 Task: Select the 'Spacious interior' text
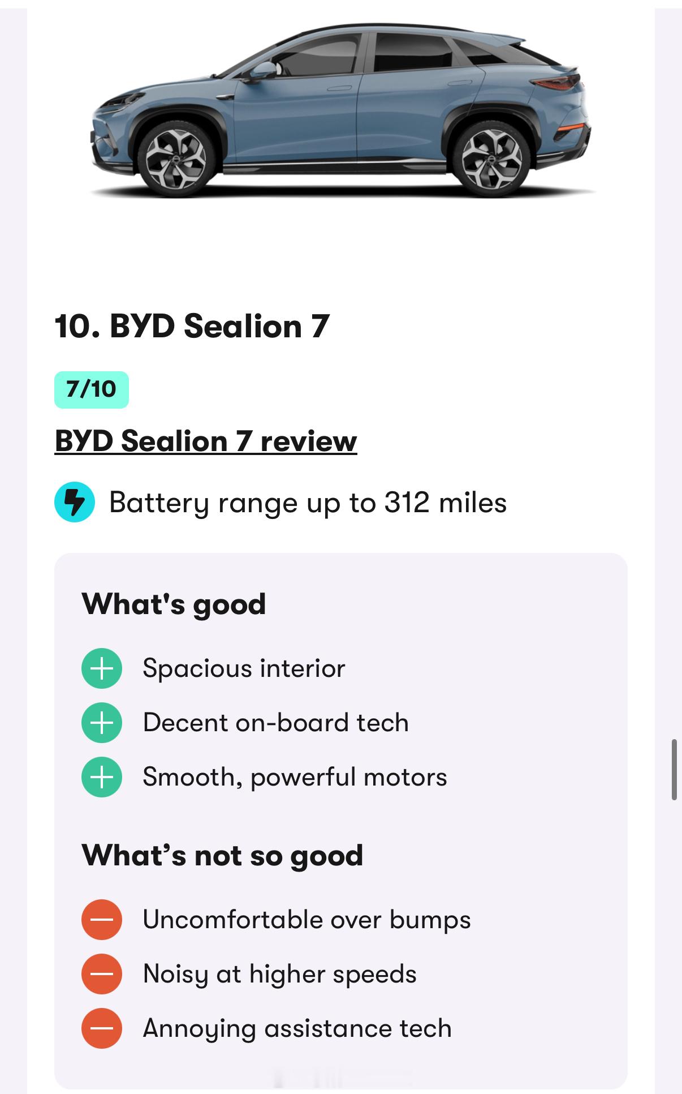pos(244,668)
